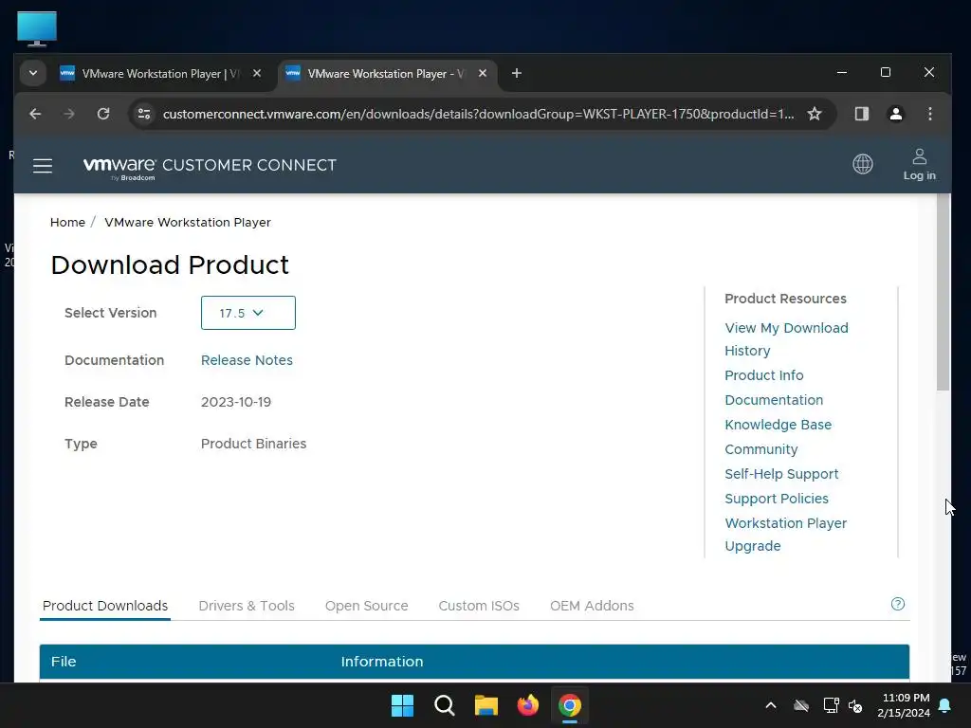
Task: Open the hamburger navigation menu
Action: point(42,166)
